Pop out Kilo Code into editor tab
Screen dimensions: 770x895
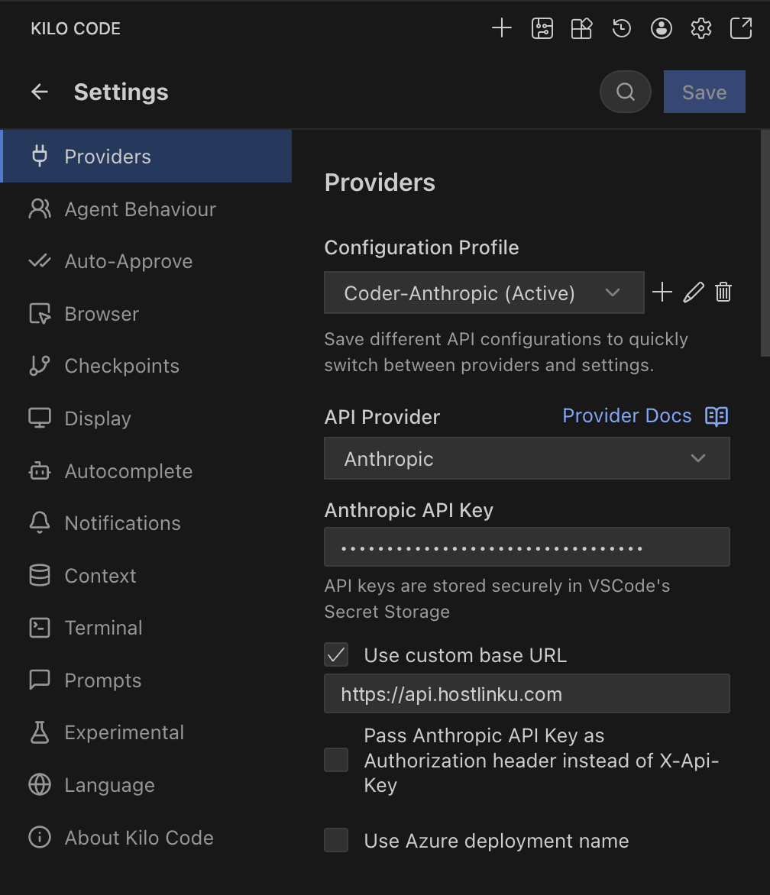click(x=741, y=28)
